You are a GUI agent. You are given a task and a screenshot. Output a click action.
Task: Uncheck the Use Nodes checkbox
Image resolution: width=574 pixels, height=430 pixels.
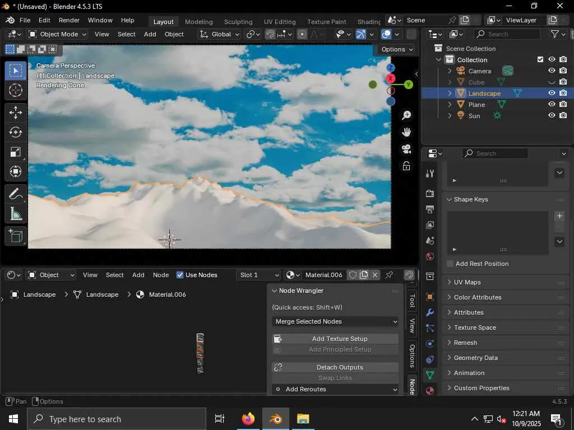180,275
